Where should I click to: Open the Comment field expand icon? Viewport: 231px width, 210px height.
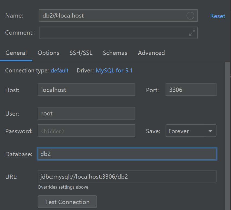[192, 32]
